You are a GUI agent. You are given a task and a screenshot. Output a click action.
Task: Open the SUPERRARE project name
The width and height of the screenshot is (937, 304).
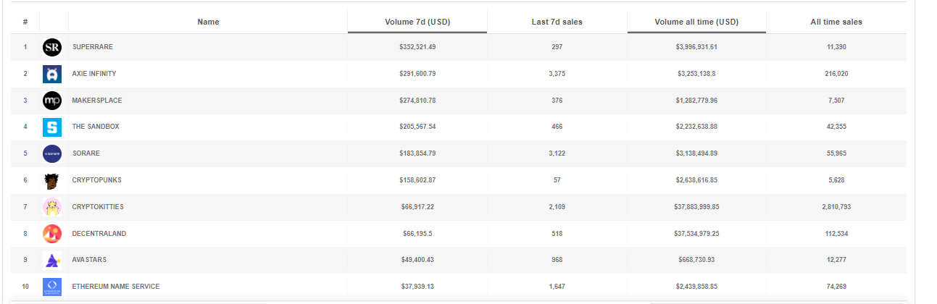pyautogui.click(x=92, y=47)
